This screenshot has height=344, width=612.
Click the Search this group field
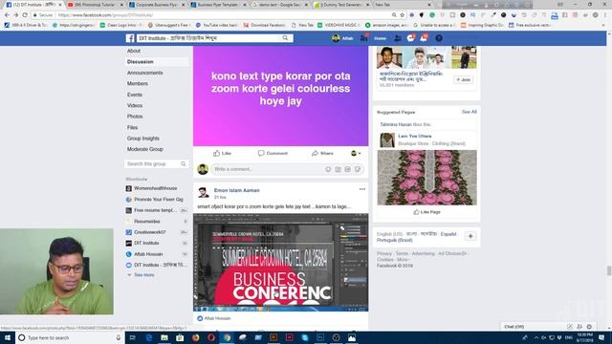click(157, 163)
